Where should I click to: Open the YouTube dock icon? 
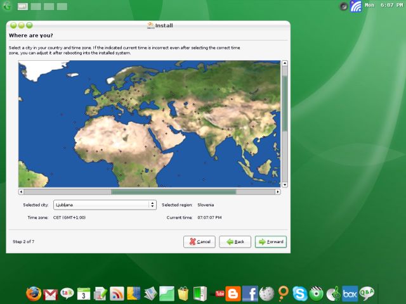pos(220,294)
